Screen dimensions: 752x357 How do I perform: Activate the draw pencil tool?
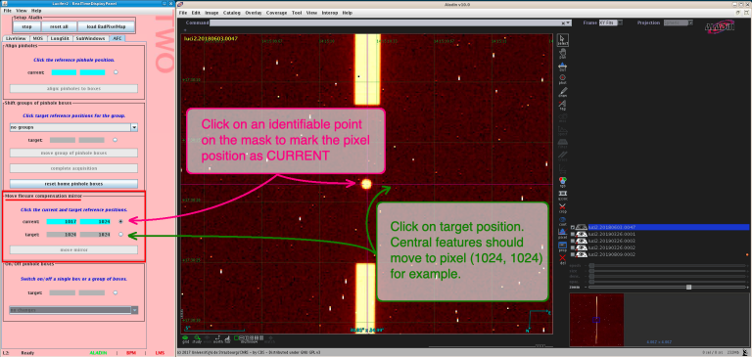(563, 92)
